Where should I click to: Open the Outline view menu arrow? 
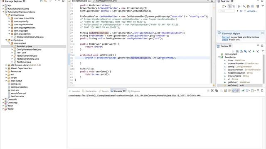coord(263,51)
